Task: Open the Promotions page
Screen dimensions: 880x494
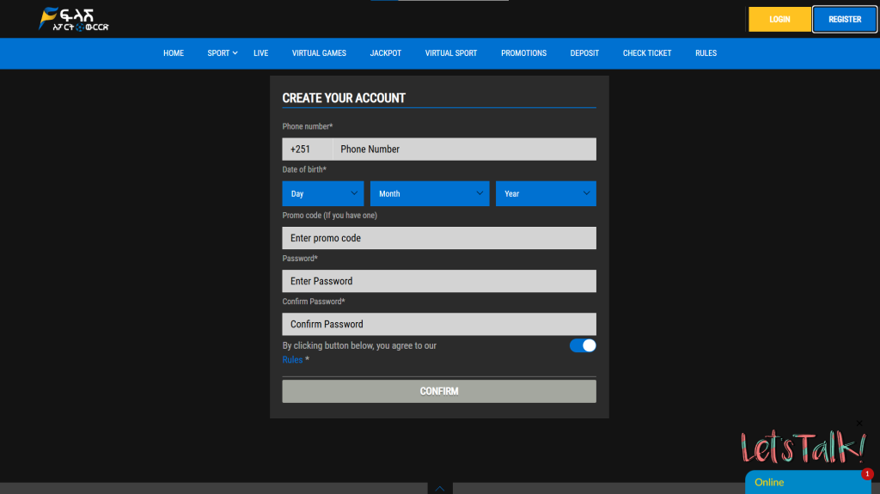Action: tap(523, 53)
